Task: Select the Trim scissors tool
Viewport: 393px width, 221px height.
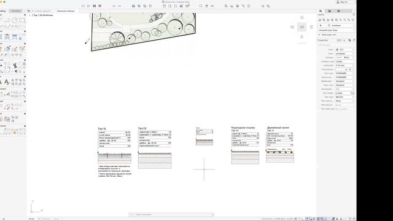Action: 15,66
